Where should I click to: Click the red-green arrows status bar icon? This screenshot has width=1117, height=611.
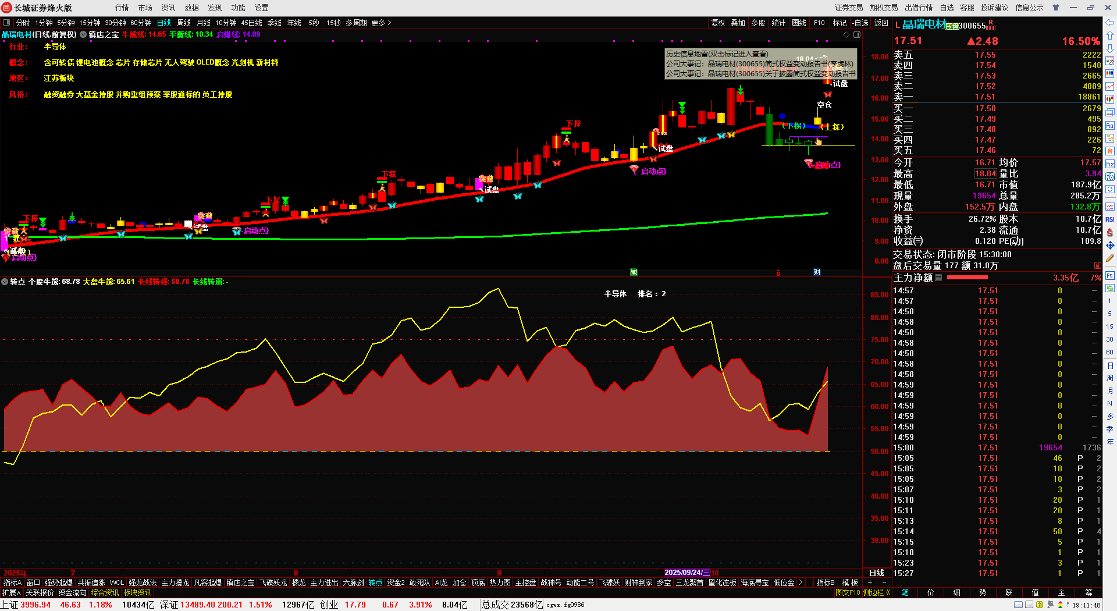(1061, 605)
